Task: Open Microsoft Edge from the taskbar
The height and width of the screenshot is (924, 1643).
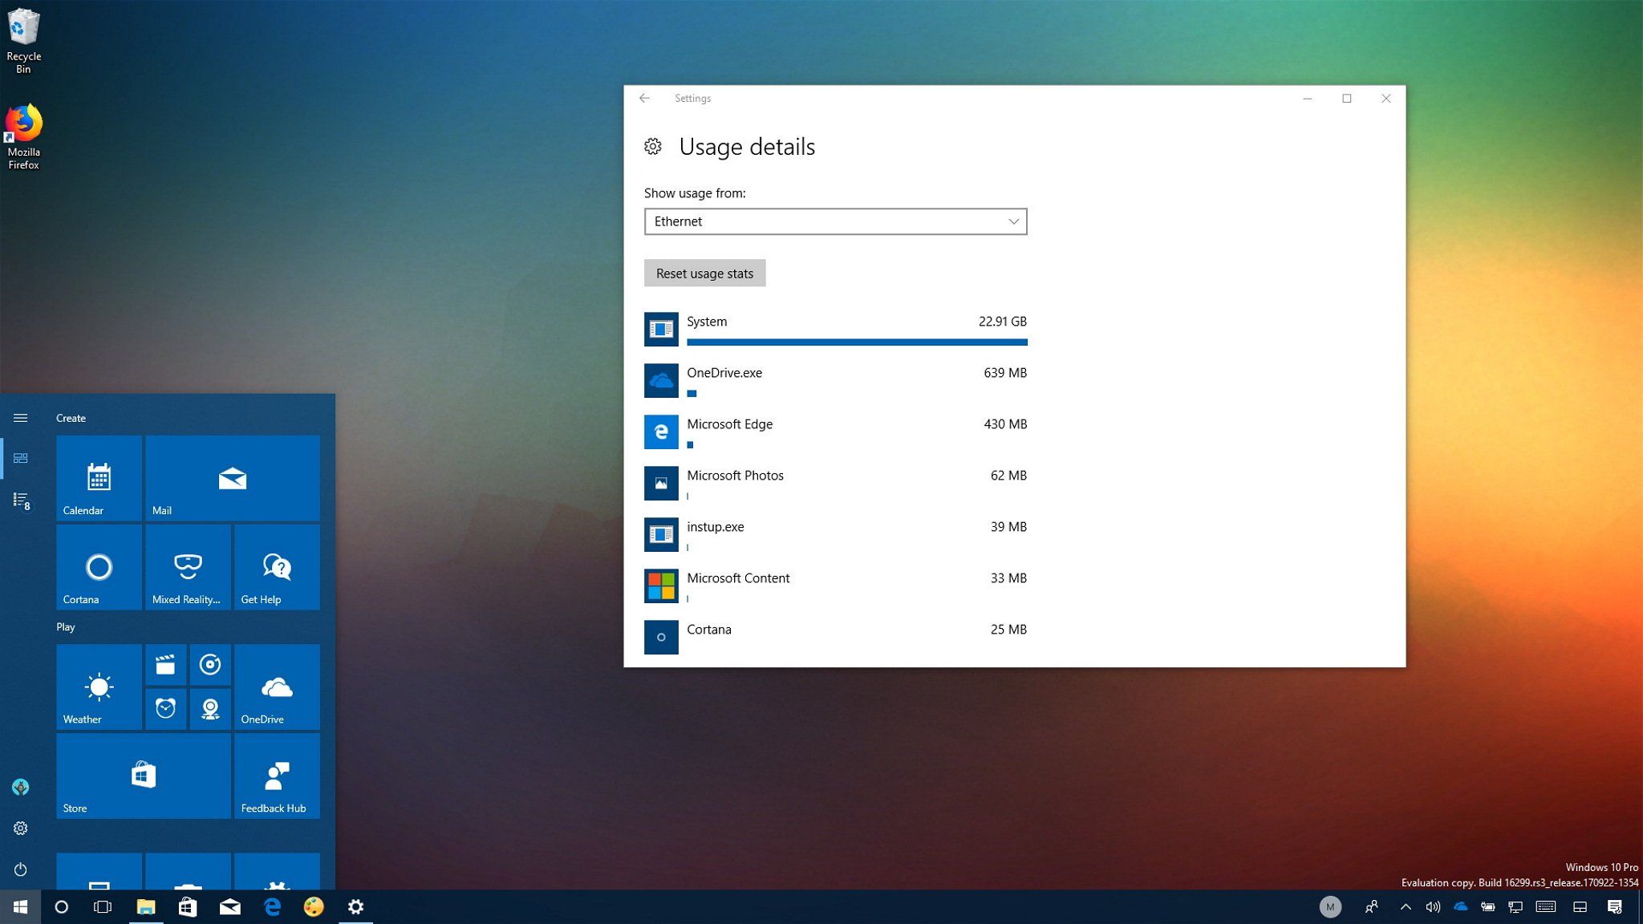Action: pos(272,906)
